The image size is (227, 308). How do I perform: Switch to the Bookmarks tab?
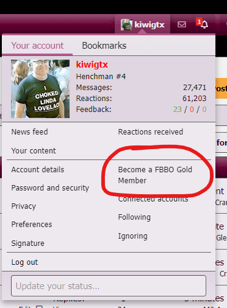(x=104, y=46)
